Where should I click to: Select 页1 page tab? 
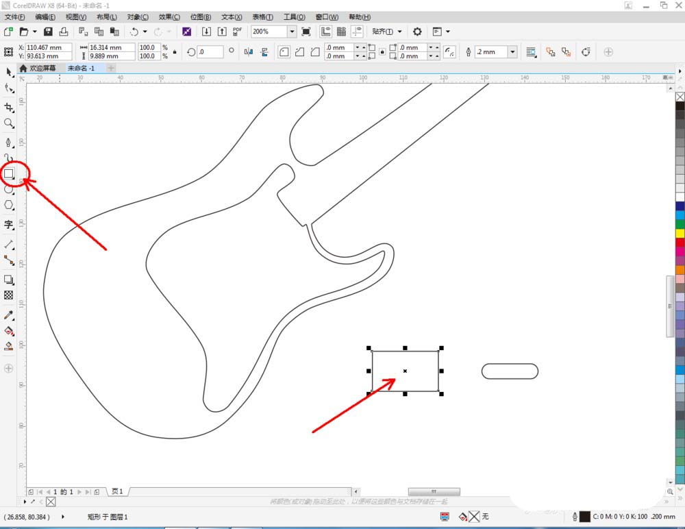tap(117, 491)
